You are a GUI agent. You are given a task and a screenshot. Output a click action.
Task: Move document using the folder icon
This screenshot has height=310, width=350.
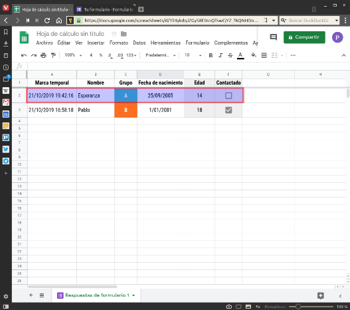124,34
